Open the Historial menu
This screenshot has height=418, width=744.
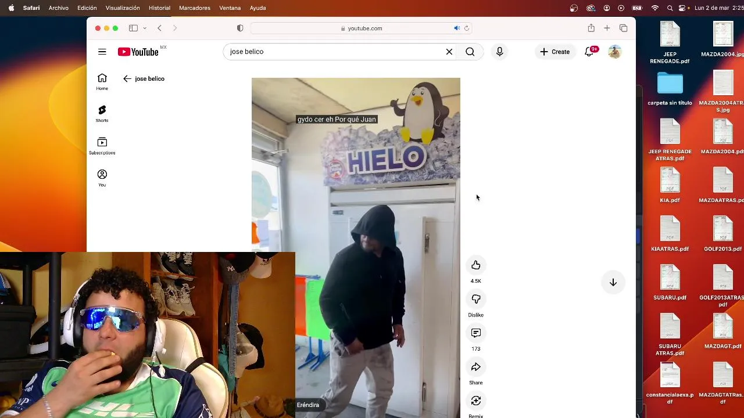click(x=159, y=8)
